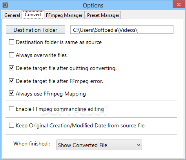The image size is (186, 160).
Task: Open the FFmpeg Manager tab
Action: [64, 15]
